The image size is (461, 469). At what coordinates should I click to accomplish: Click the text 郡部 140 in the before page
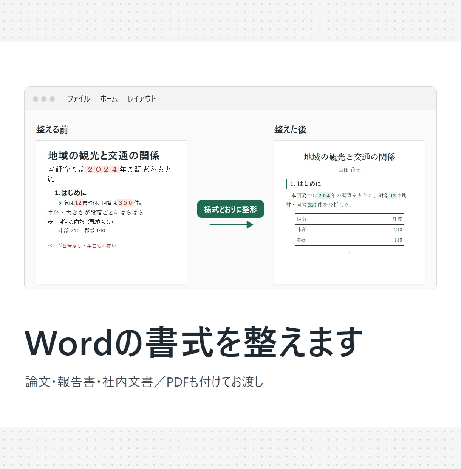point(95,230)
